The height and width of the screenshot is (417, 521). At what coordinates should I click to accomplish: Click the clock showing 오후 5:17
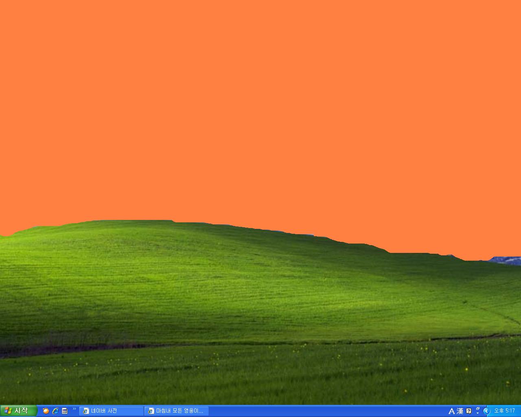tap(504, 411)
